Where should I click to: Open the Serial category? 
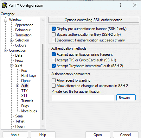tap(19, 116)
